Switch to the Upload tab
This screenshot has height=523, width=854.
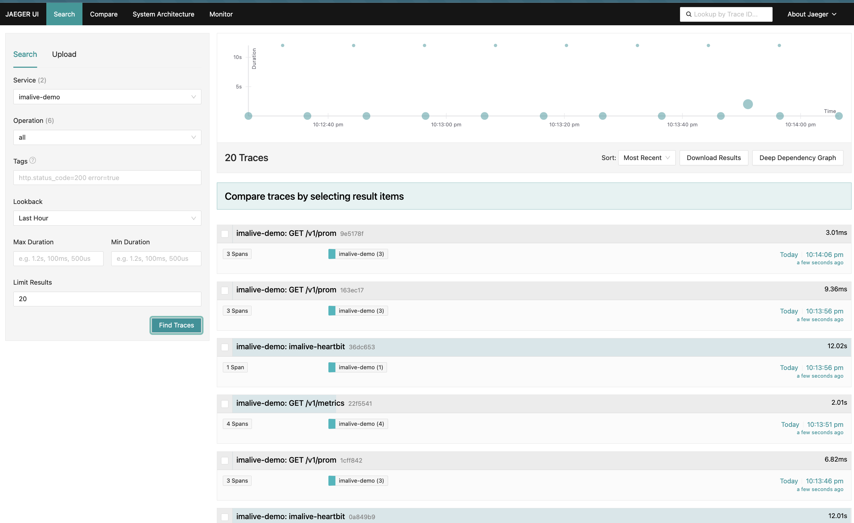tap(64, 54)
